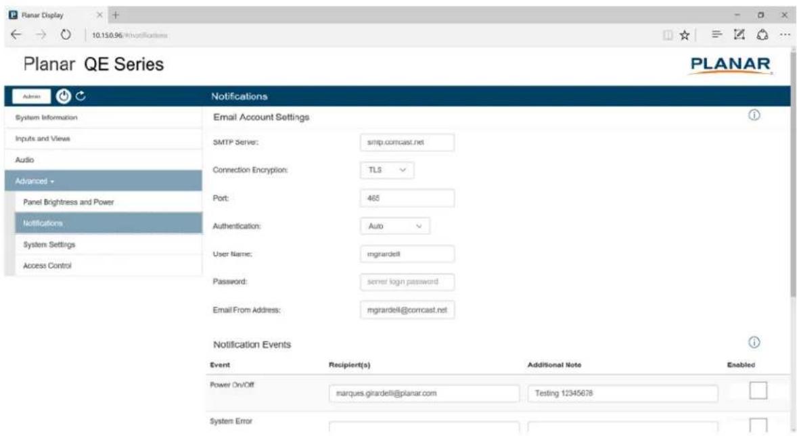Click the Notification Events heading
The image size is (797, 436).
pos(252,345)
